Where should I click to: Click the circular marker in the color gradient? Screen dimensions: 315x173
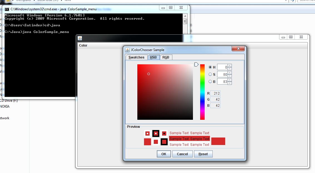(x=149, y=74)
